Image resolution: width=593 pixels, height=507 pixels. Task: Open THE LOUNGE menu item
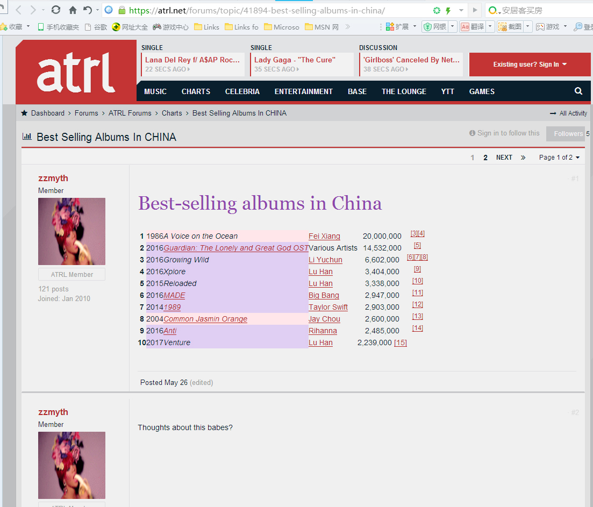404,91
